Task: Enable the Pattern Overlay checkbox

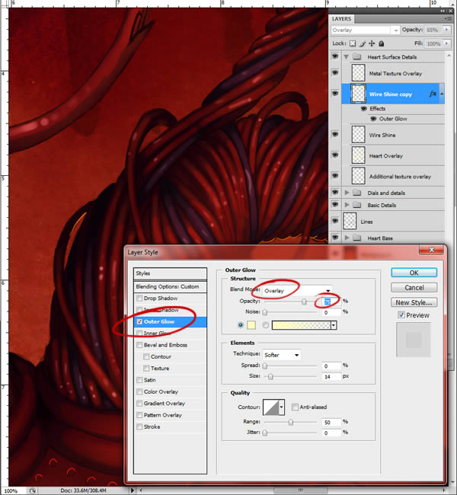Action: [x=139, y=415]
